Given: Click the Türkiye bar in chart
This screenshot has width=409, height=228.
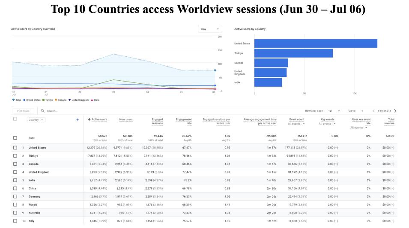Looking at the screenshot, I should 293,53.
